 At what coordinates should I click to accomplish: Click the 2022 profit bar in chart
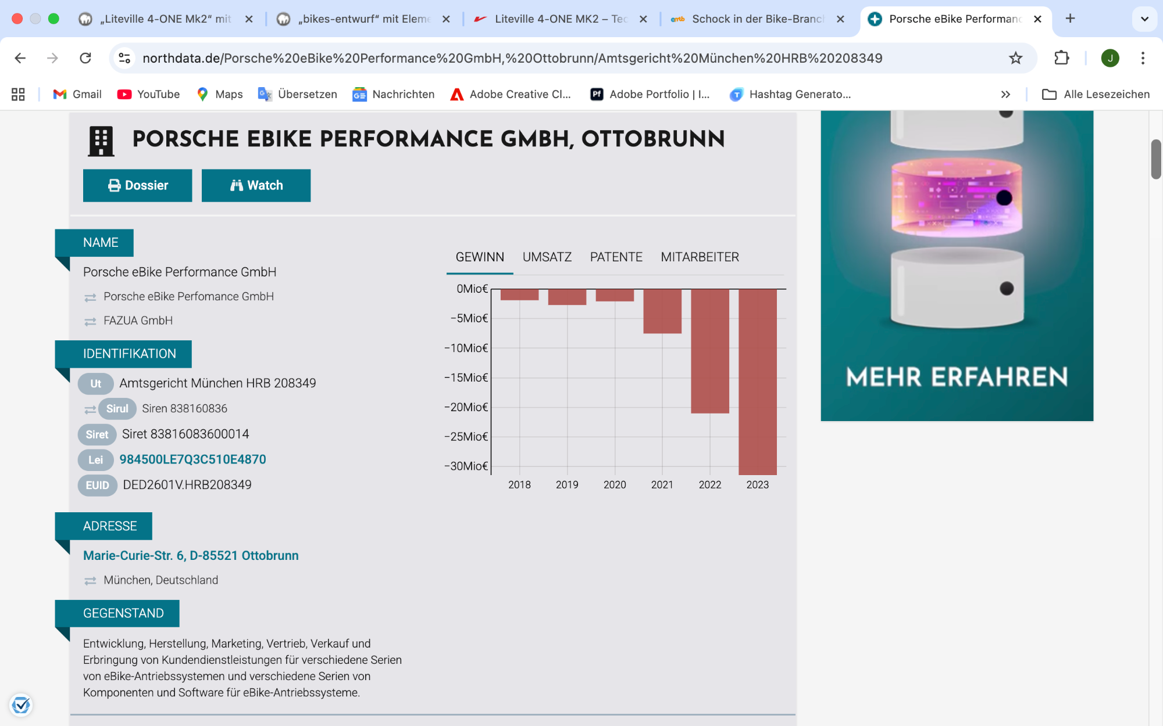click(x=709, y=351)
